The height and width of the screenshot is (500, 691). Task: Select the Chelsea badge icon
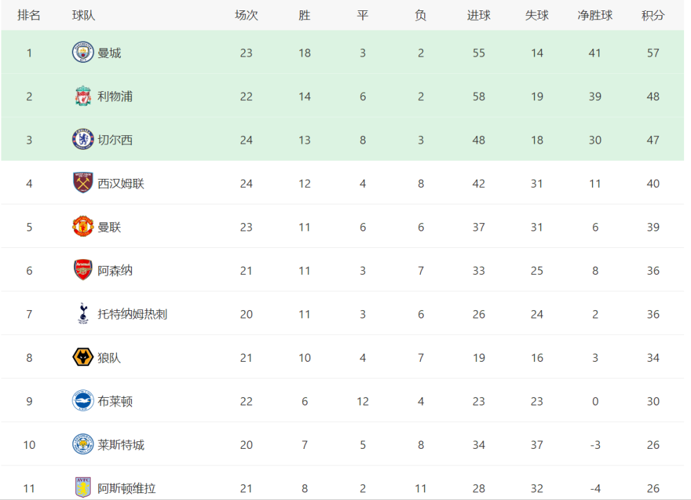click(x=83, y=140)
